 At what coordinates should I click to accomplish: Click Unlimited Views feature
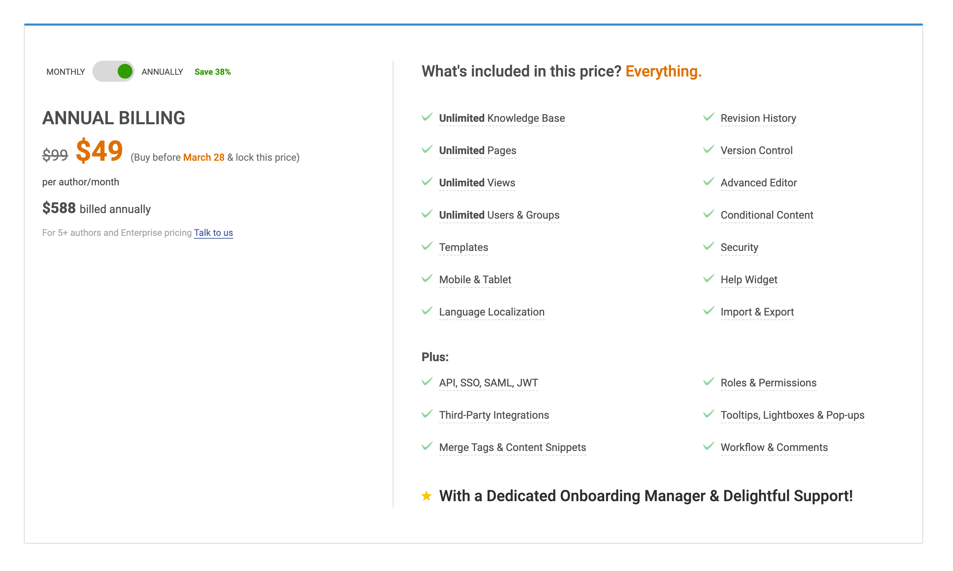pyautogui.click(x=477, y=183)
